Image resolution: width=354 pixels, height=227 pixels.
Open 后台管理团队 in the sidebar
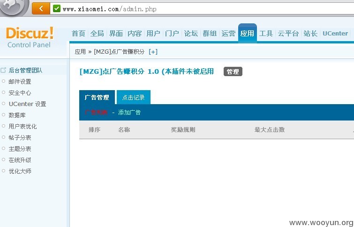click(25, 70)
